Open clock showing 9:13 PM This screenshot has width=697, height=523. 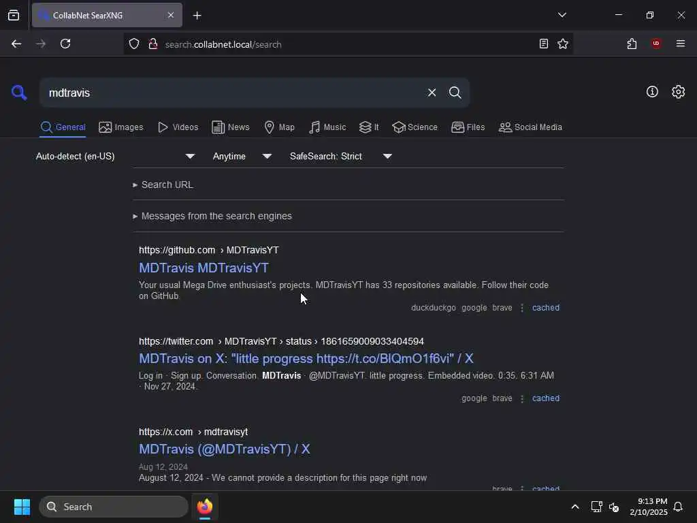click(x=649, y=507)
